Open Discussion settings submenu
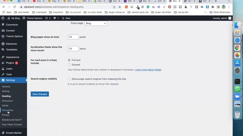Viewport: 243px width, 136px height. (x=8, y=101)
